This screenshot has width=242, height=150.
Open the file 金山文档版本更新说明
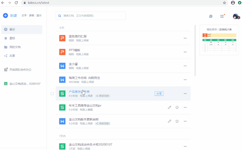(x=84, y=119)
